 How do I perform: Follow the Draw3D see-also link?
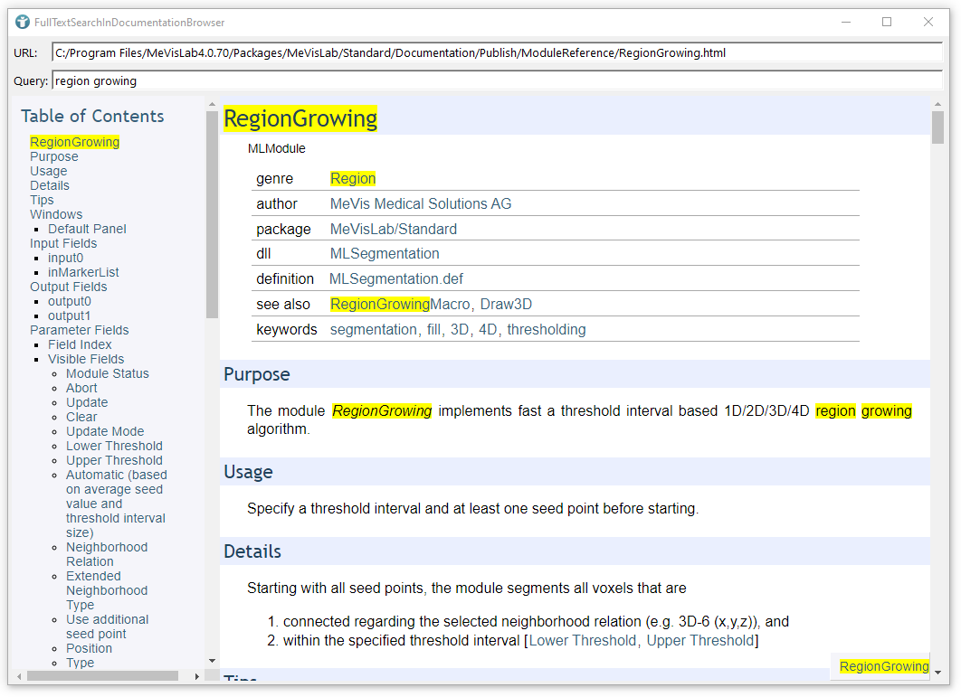point(512,304)
